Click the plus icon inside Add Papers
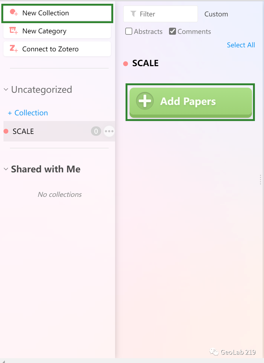 click(x=145, y=101)
